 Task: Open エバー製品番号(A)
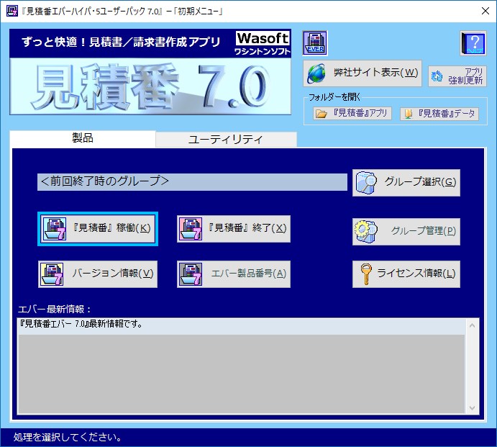(234, 274)
